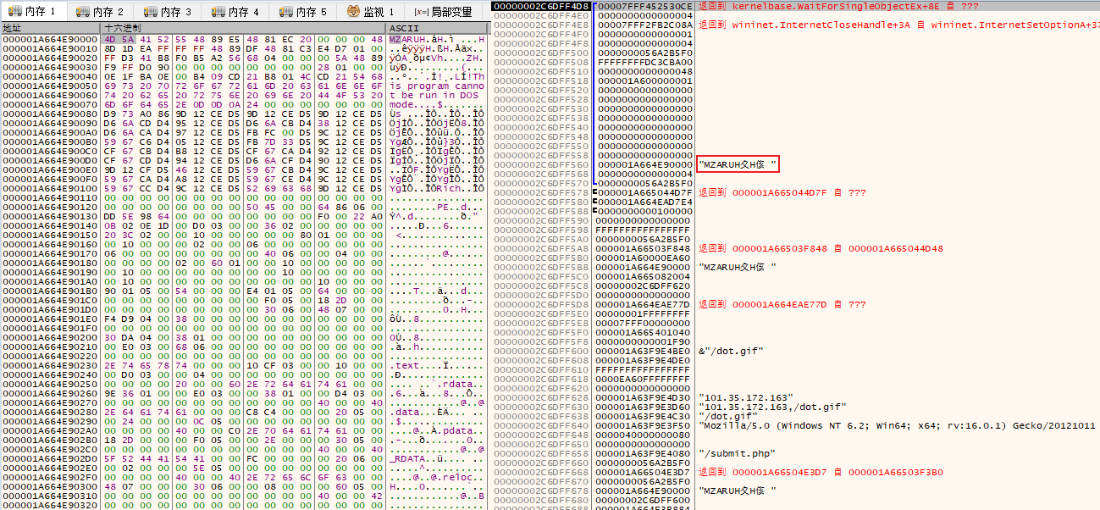This screenshot has width=1100, height=510.
Task: Select dump address 000001A664E90000
Action: tap(51, 39)
